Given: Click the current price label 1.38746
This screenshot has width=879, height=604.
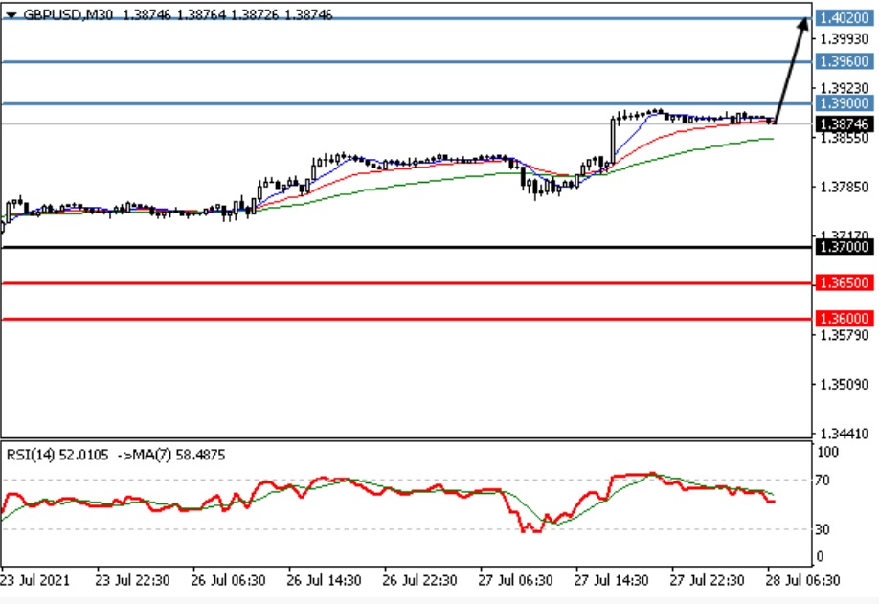Looking at the screenshot, I should coord(845,123).
